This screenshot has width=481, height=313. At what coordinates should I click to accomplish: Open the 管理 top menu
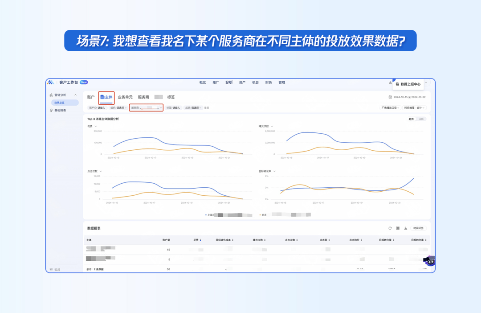(x=282, y=82)
